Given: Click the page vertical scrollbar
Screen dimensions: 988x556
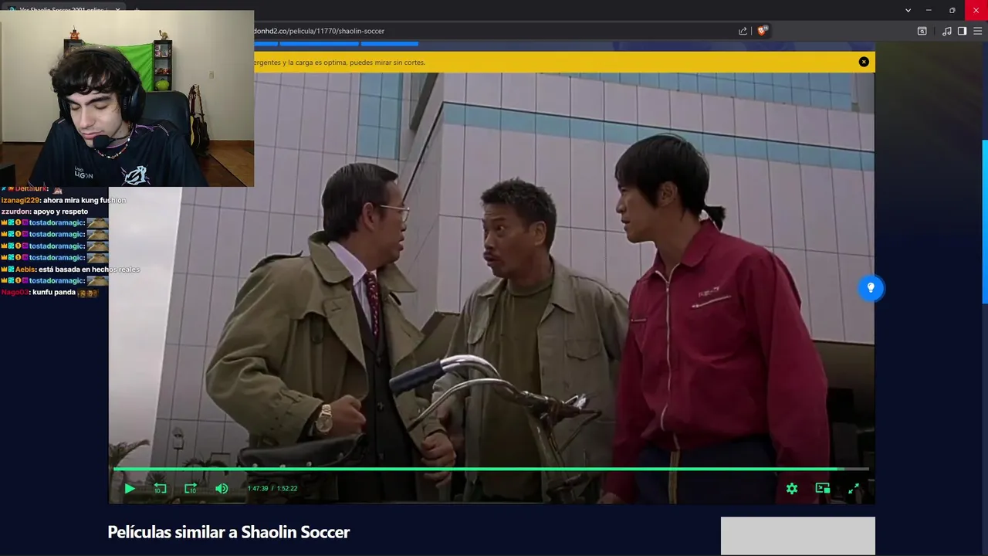Looking at the screenshot, I should click(x=984, y=222).
